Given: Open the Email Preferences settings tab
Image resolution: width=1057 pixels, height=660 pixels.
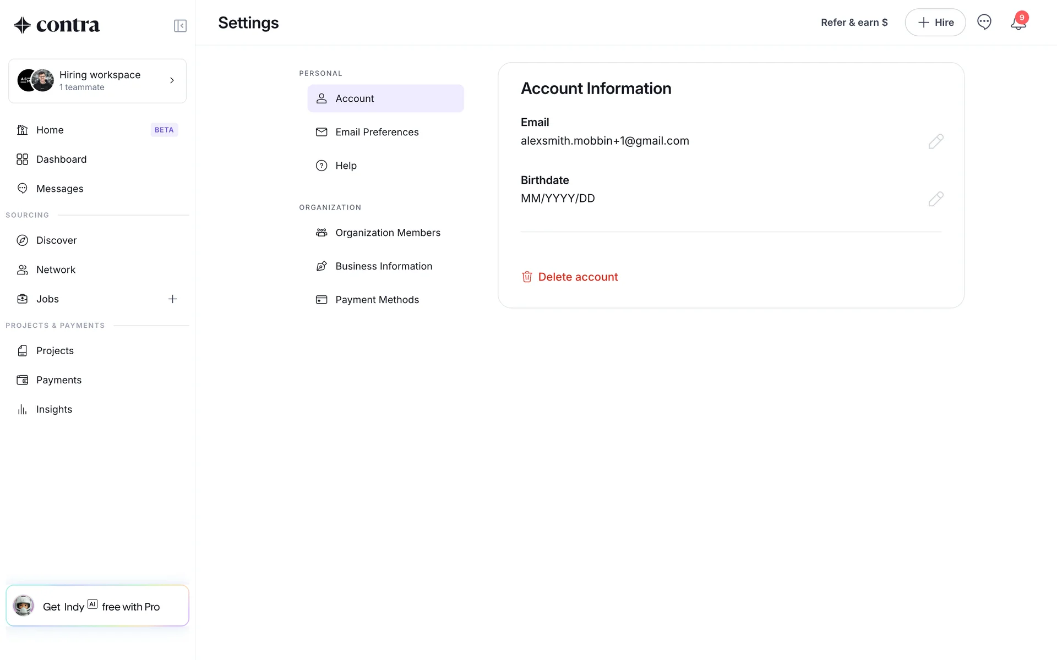Looking at the screenshot, I should [x=377, y=132].
